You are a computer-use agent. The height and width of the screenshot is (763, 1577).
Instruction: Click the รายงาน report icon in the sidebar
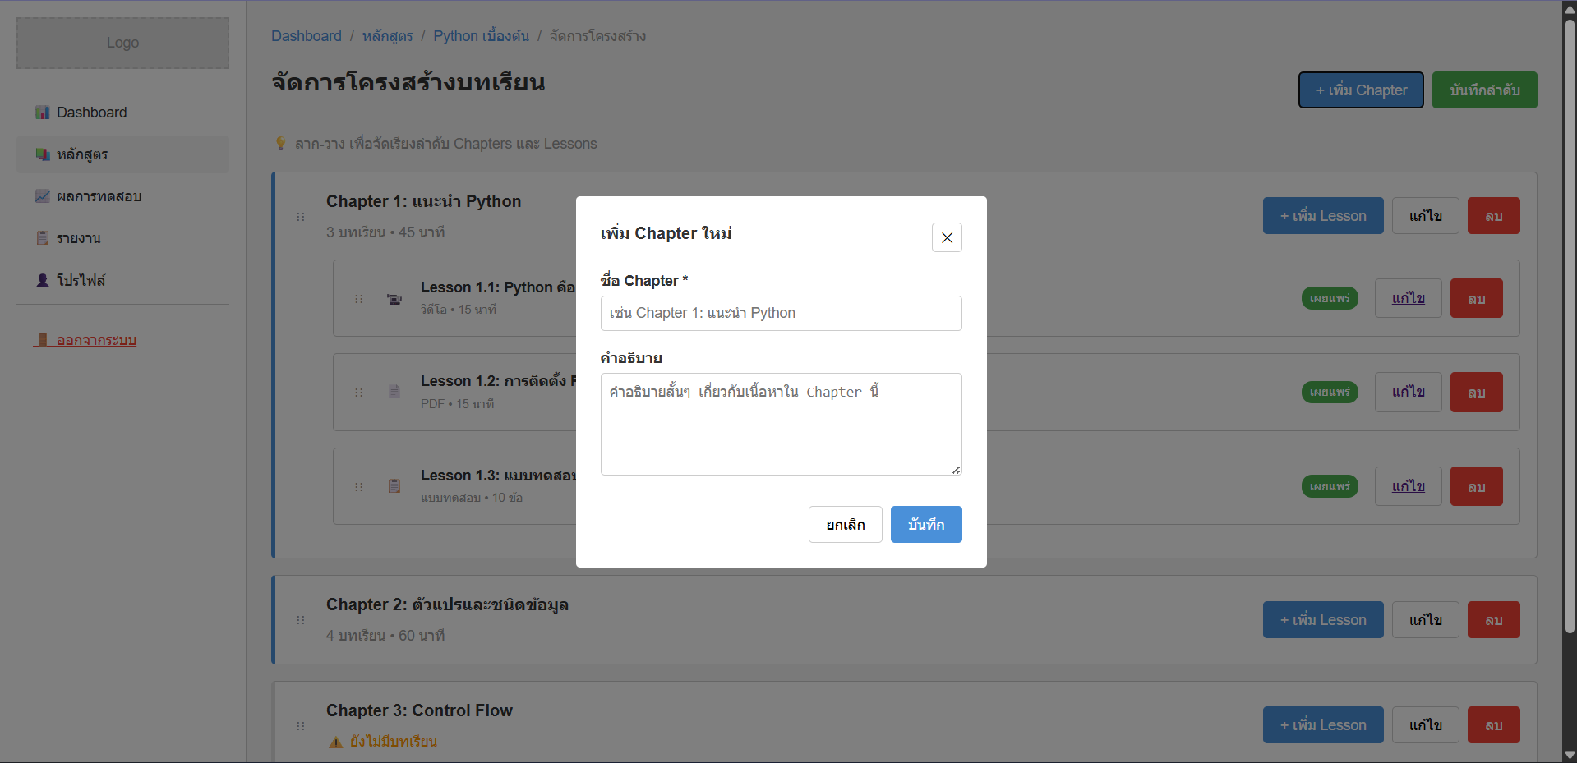click(x=42, y=237)
